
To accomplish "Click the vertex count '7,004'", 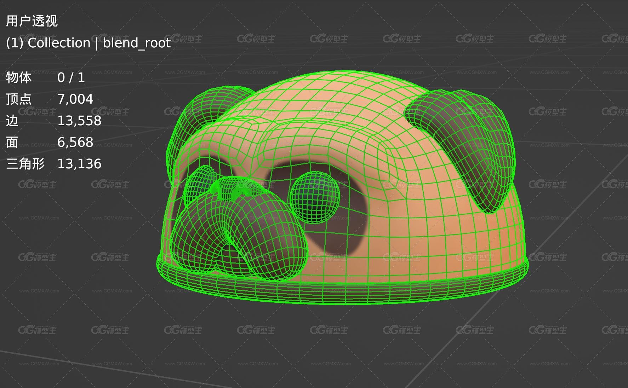I will click(75, 99).
